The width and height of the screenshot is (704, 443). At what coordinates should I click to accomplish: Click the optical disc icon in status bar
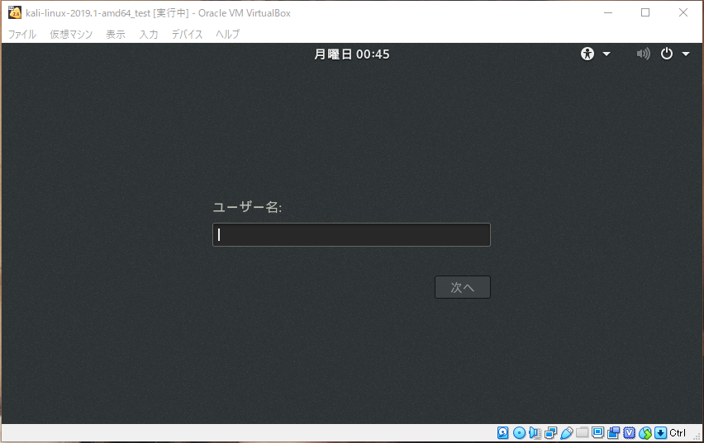tap(519, 432)
